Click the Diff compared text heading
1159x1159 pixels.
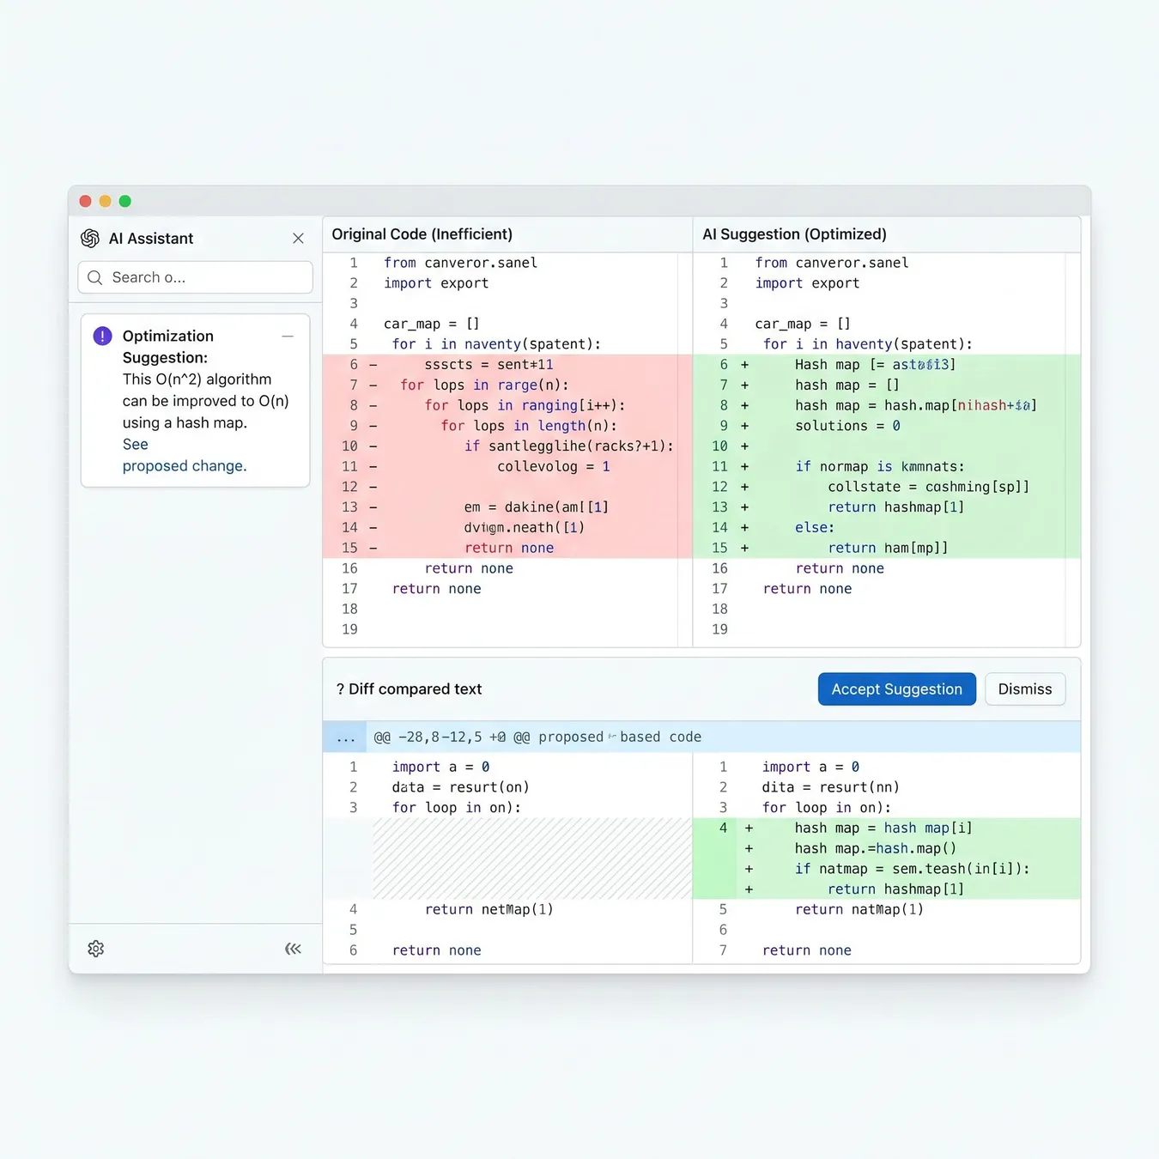410,689
